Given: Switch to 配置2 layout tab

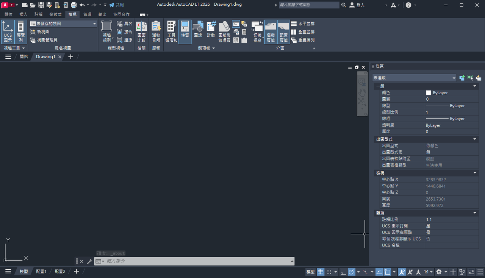Looking at the screenshot, I should [60, 272].
